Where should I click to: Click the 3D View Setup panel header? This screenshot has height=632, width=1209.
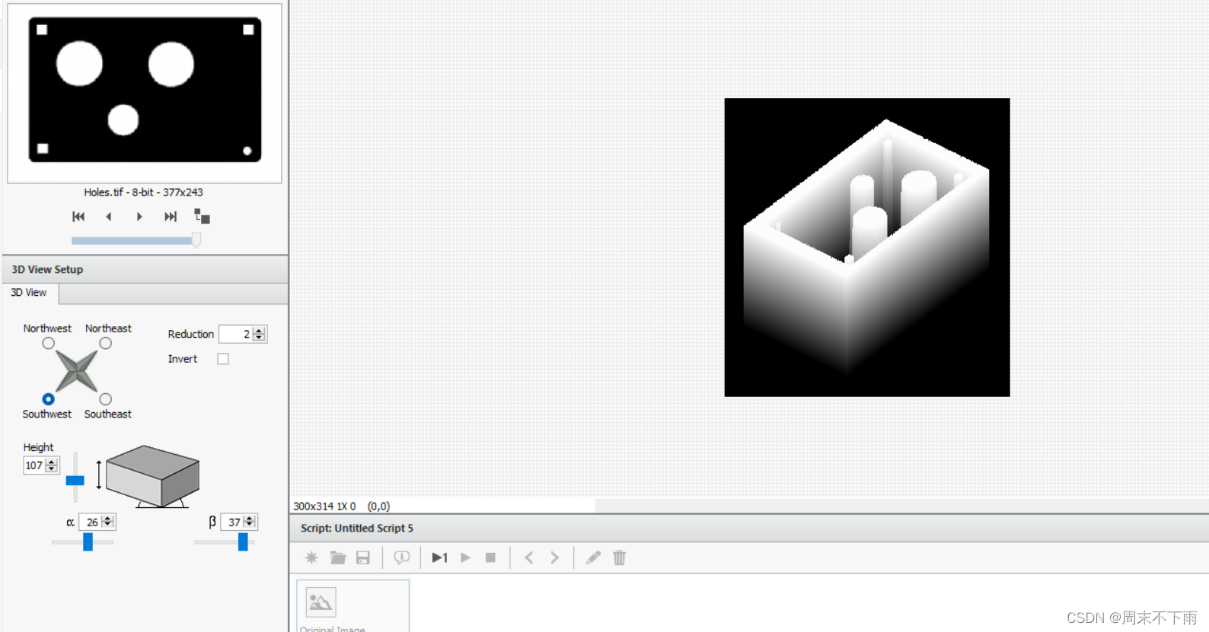(145, 269)
